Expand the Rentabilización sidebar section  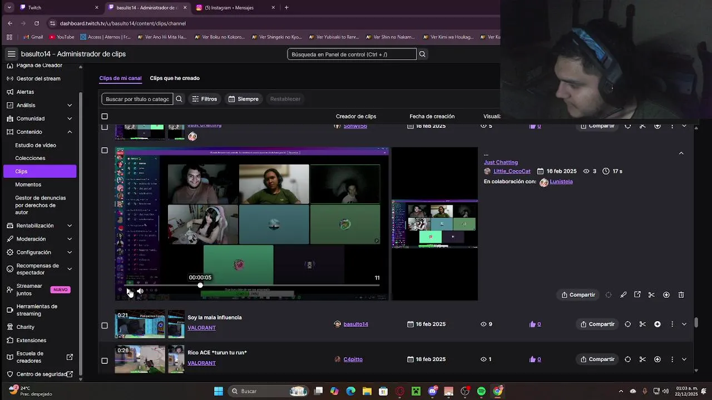[x=70, y=226]
